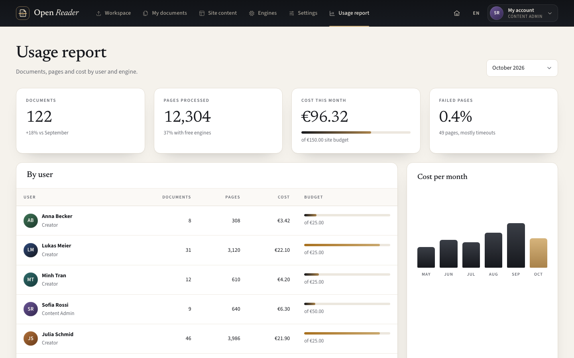Click the Usage report chart icon
The image size is (574, 358).
click(x=332, y=13)
